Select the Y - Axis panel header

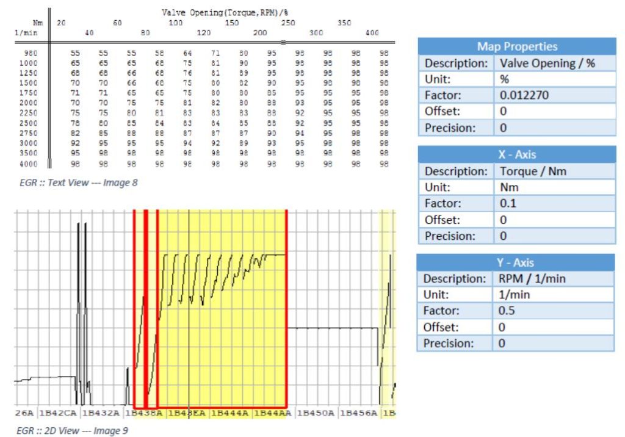point(516,262)
